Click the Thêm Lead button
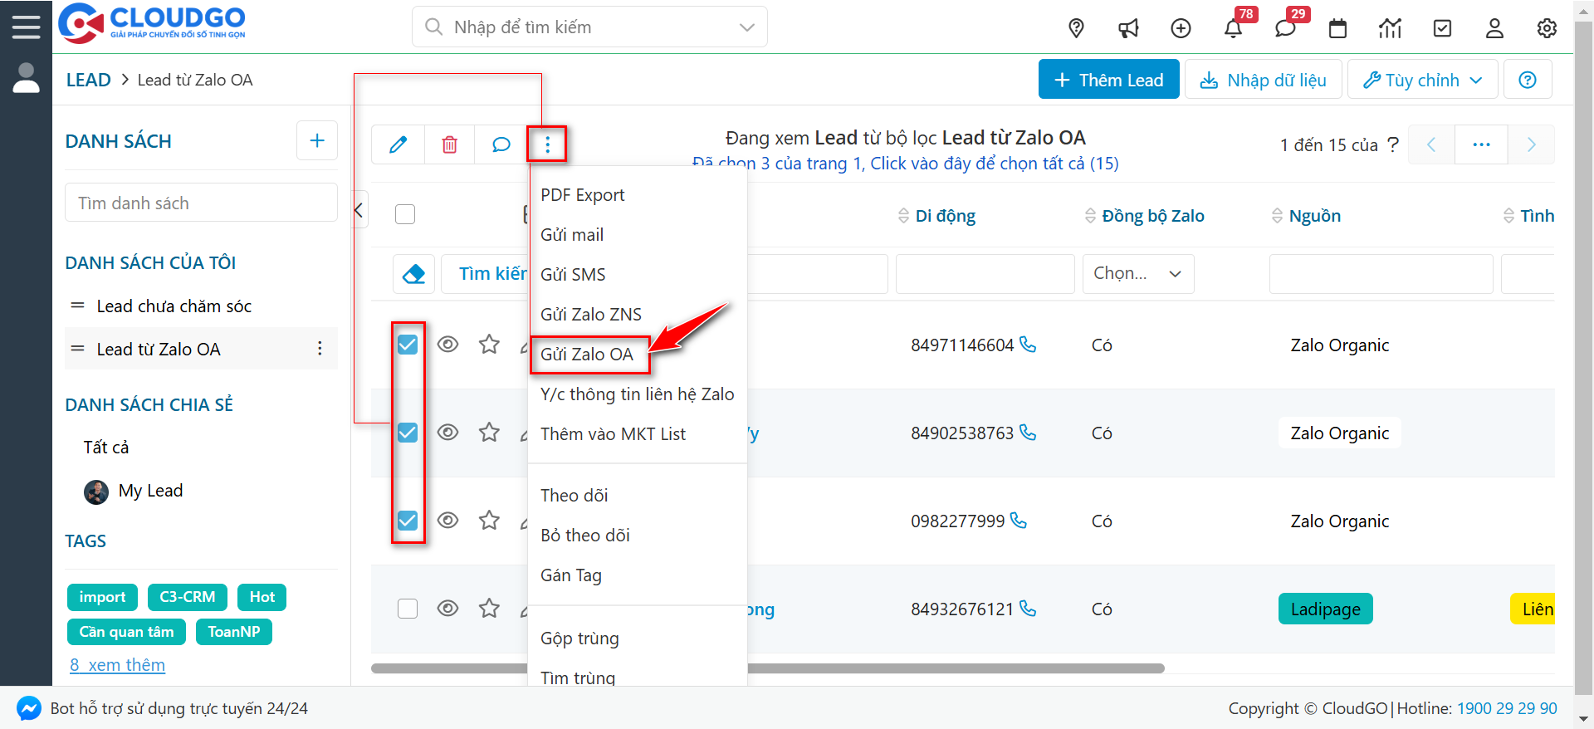 point(1108,80)
